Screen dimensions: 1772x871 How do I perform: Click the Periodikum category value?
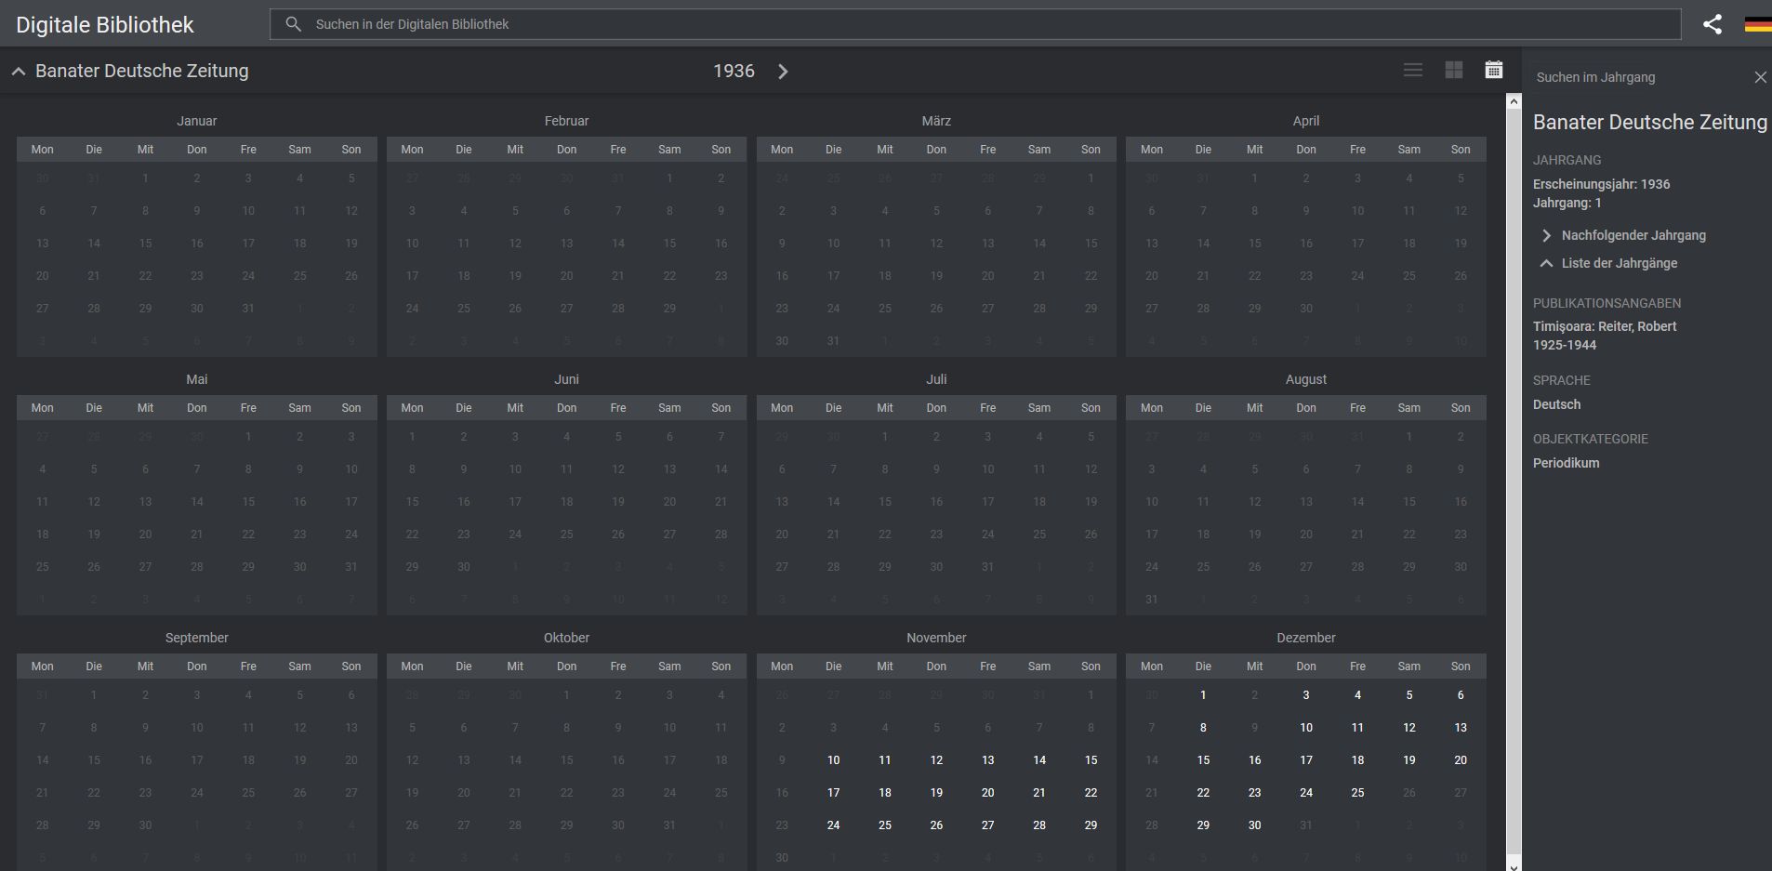point(1567,463)
